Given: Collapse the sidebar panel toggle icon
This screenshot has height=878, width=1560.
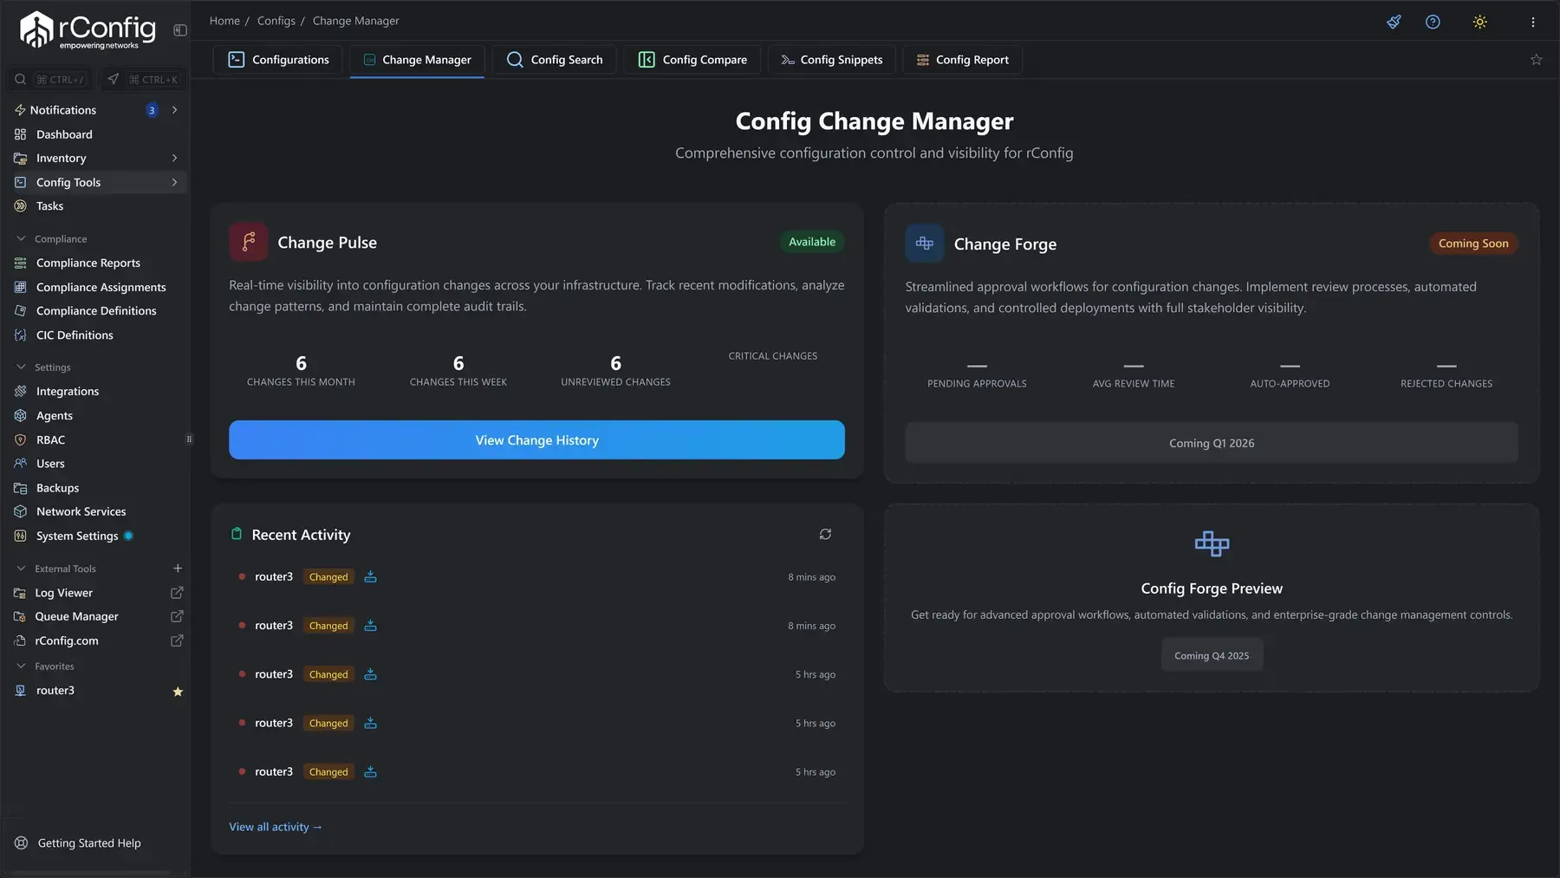Looking at the screenshot, I should [179, 30].
